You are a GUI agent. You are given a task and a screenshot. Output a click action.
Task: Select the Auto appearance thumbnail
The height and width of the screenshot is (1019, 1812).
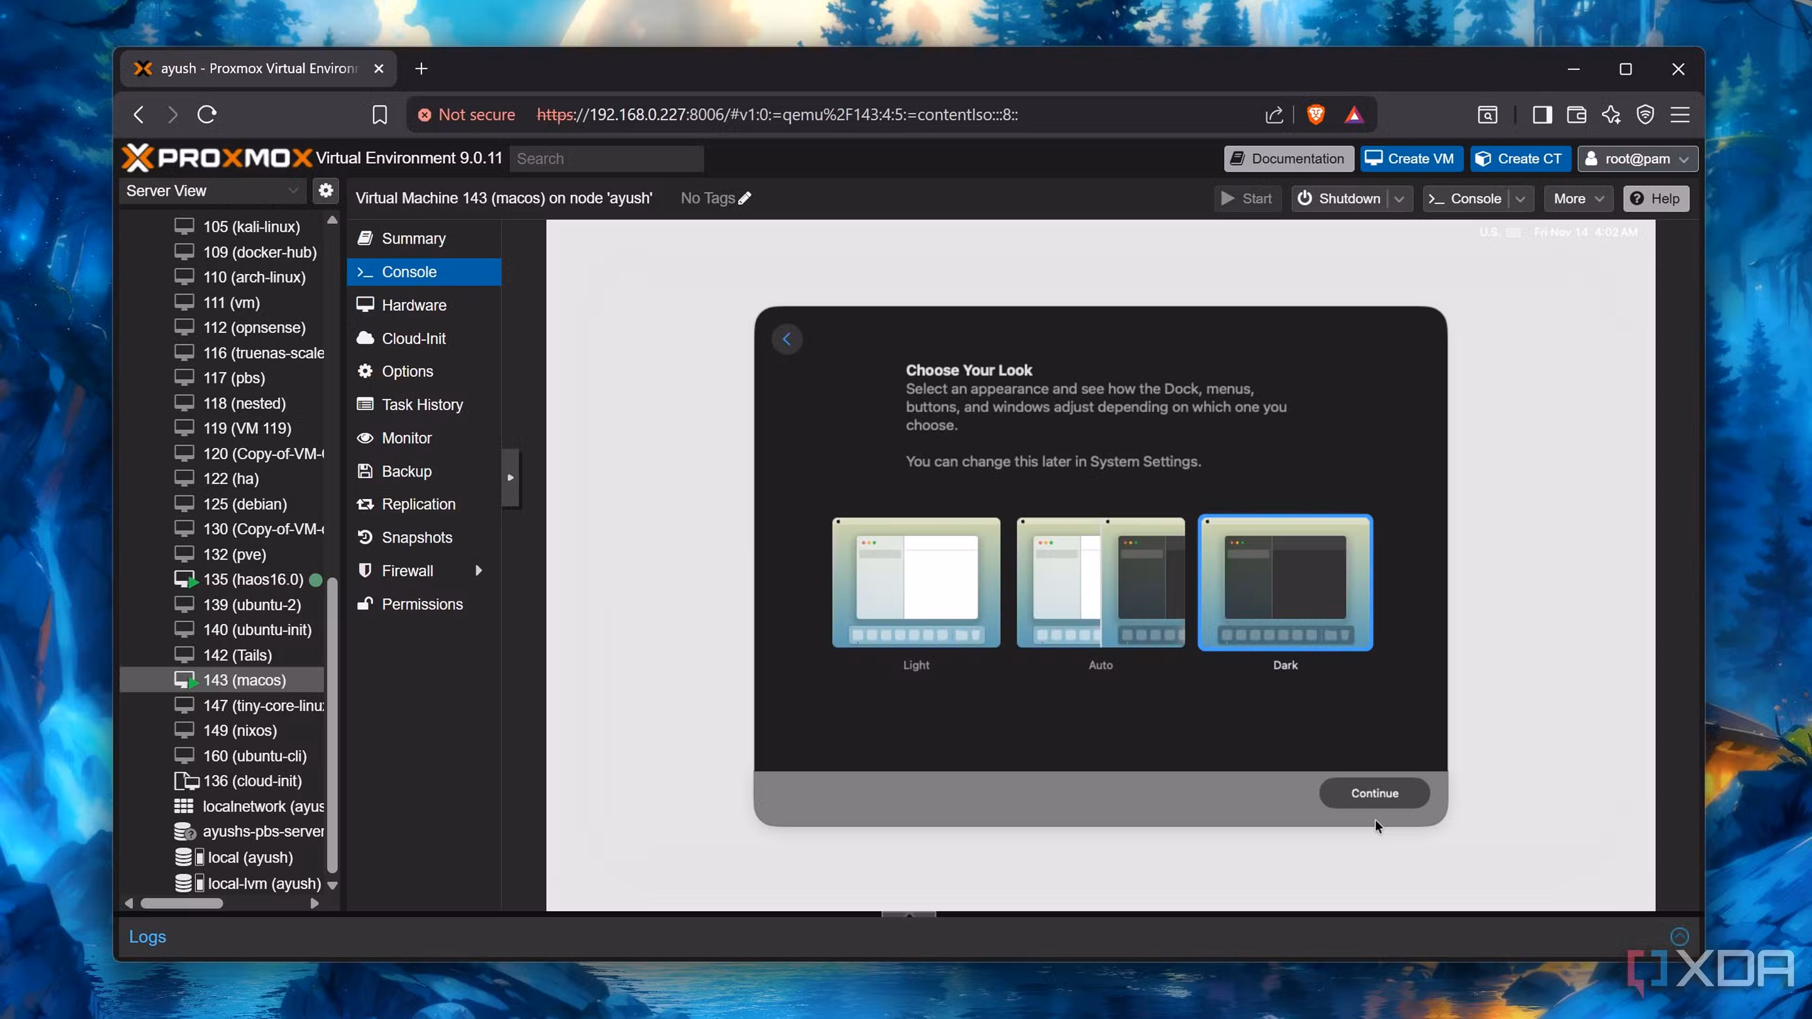click(1100, 582)
